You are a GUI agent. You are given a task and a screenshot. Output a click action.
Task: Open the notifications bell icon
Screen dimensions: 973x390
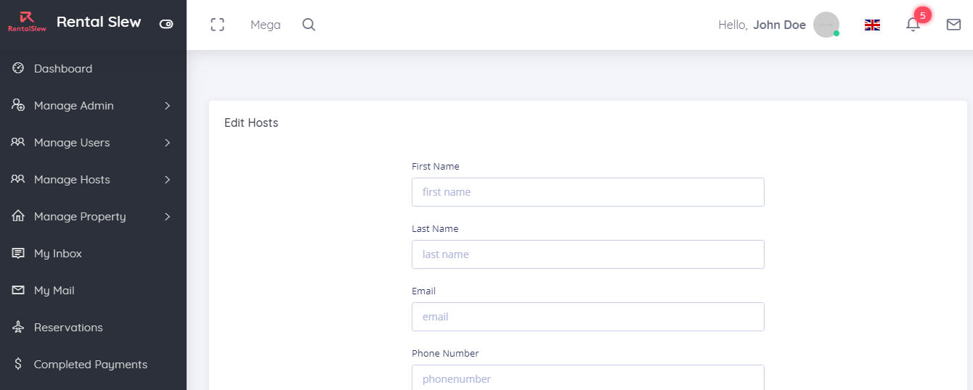(x=913, y=25)
